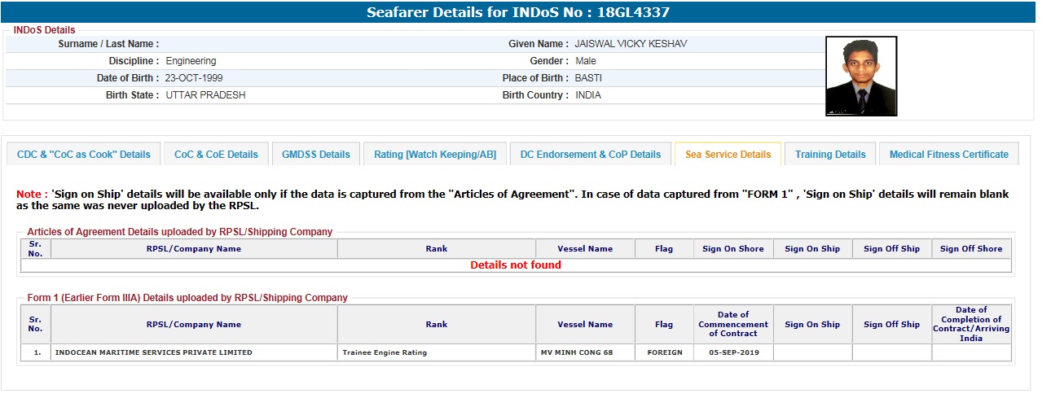Select the Sea Service Details tab
Image resolution: width=1051 pixels, height=398 pixels.
(x=728, y=154)
